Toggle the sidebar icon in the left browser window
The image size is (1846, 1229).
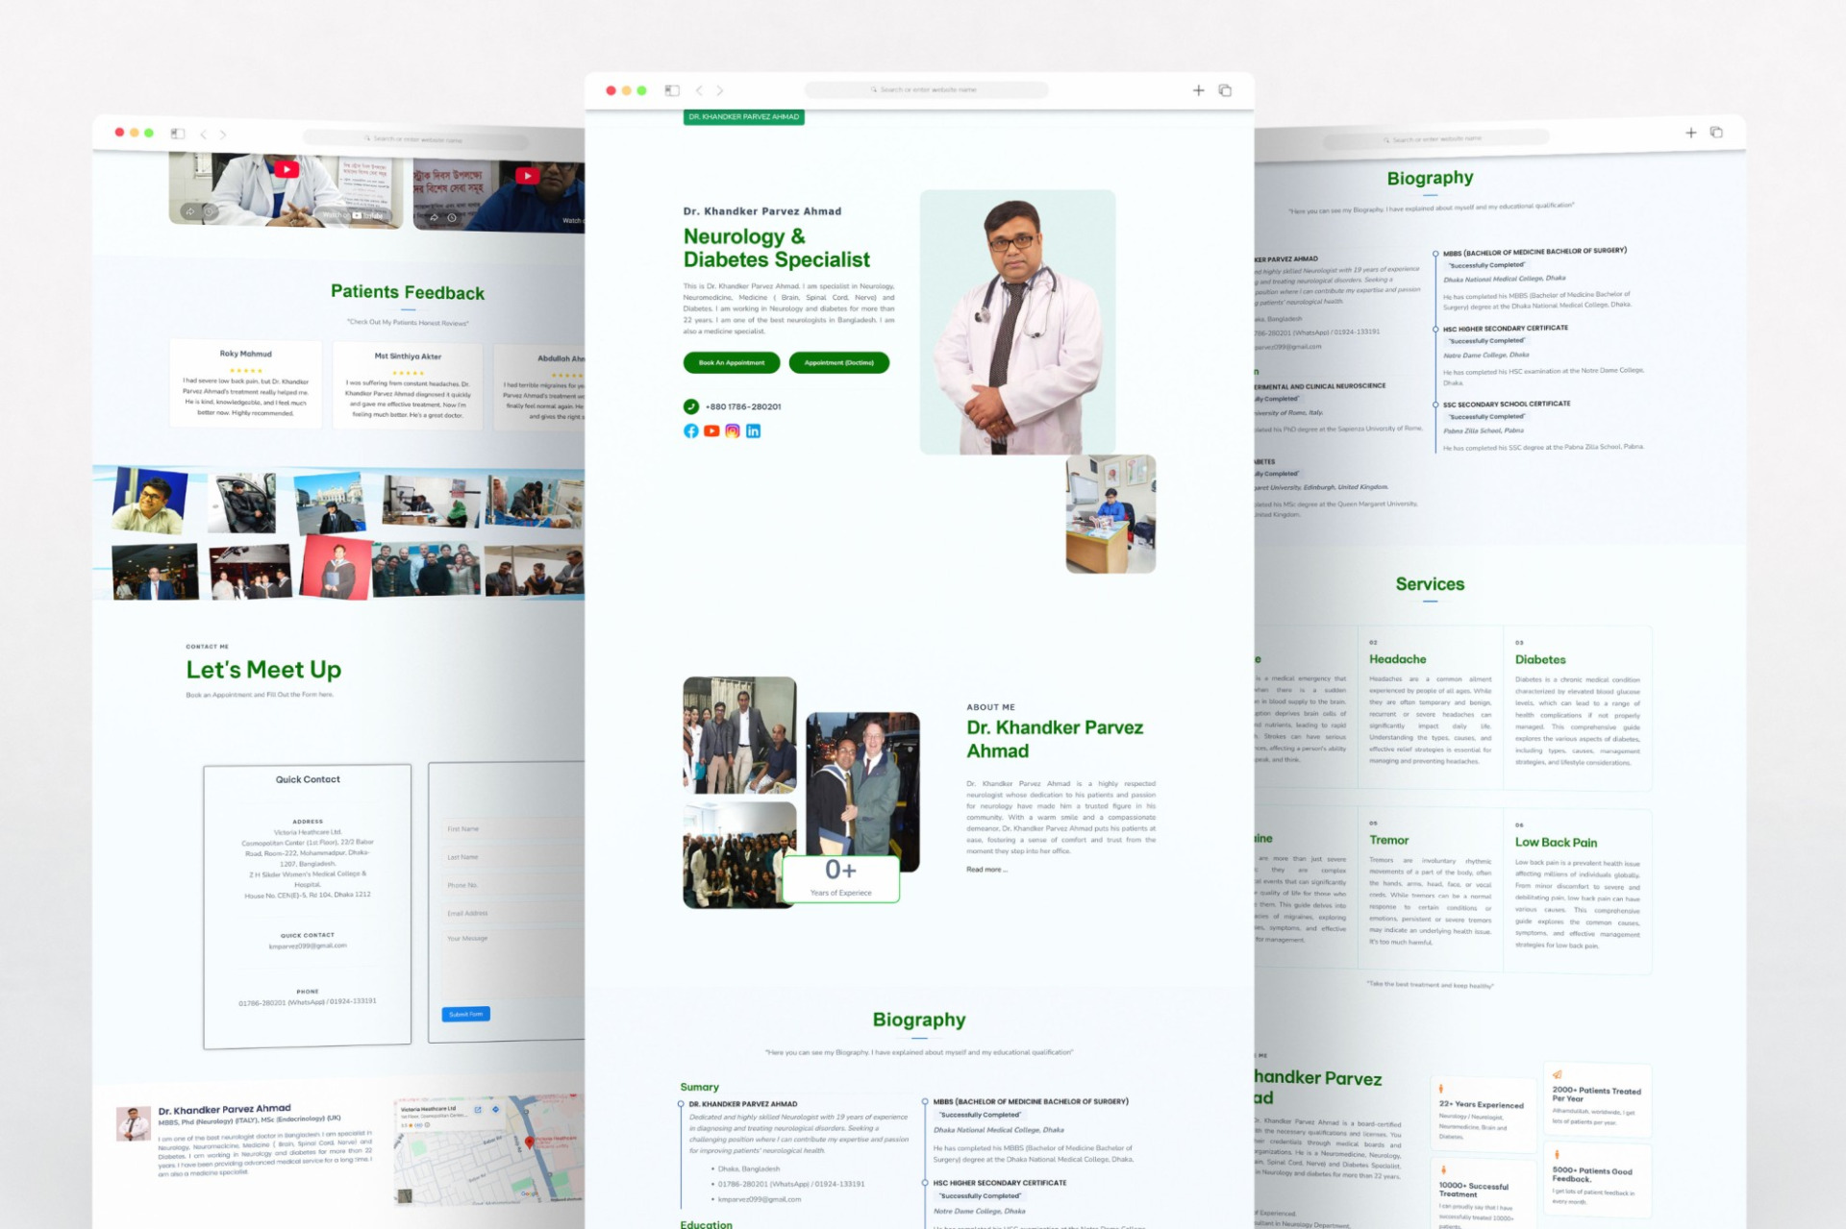click(178, 134)
